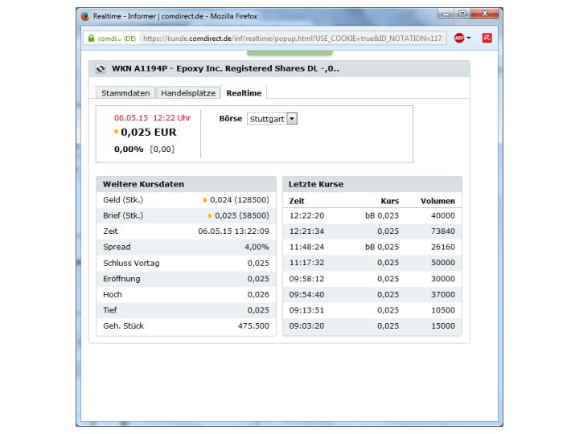Screen dimensions: 579x434
Task: Click the volume 73840 in the 12:21:34 row
Action: pos(443,231)
